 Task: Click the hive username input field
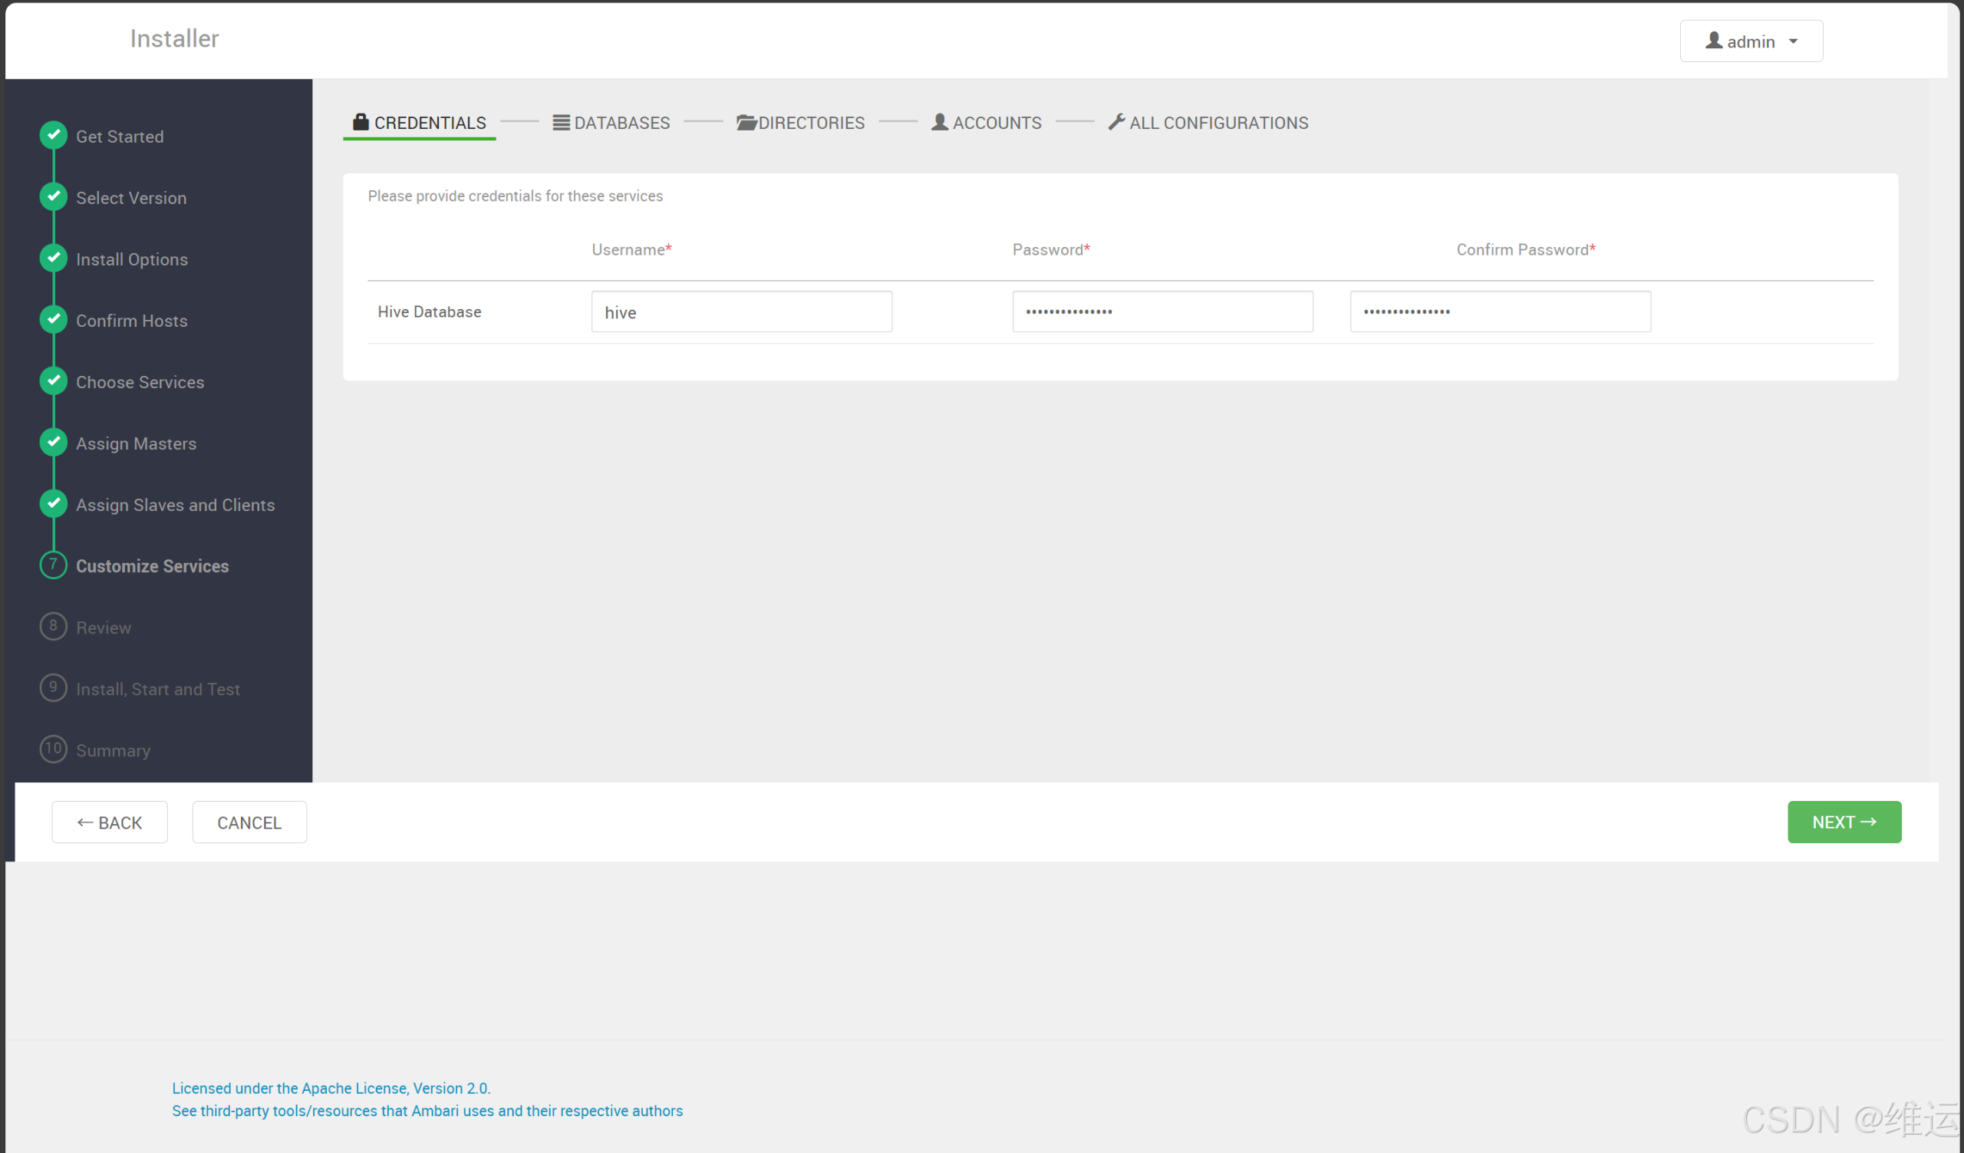click(x=740, y=311)
